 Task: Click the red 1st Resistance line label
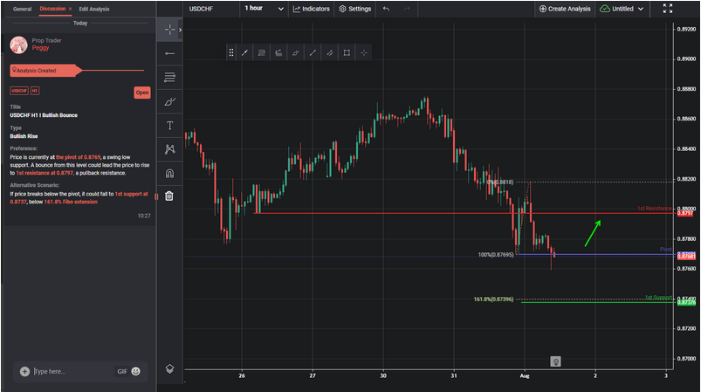coord(655,209)
